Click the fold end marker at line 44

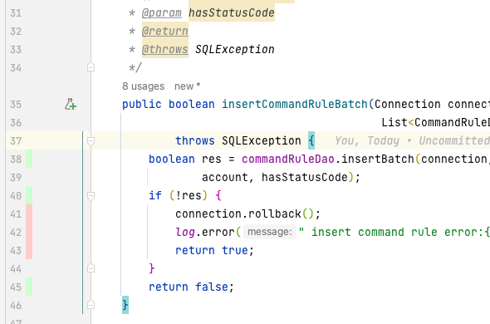coord(91,268)
